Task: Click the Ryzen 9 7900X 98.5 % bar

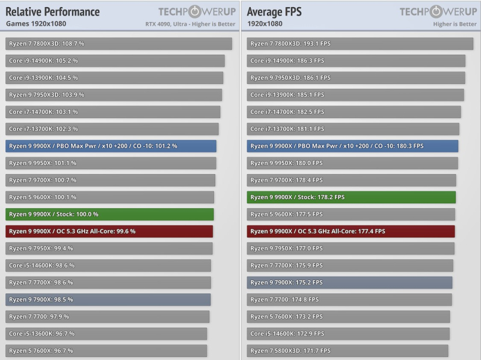Action: point(108,299)
